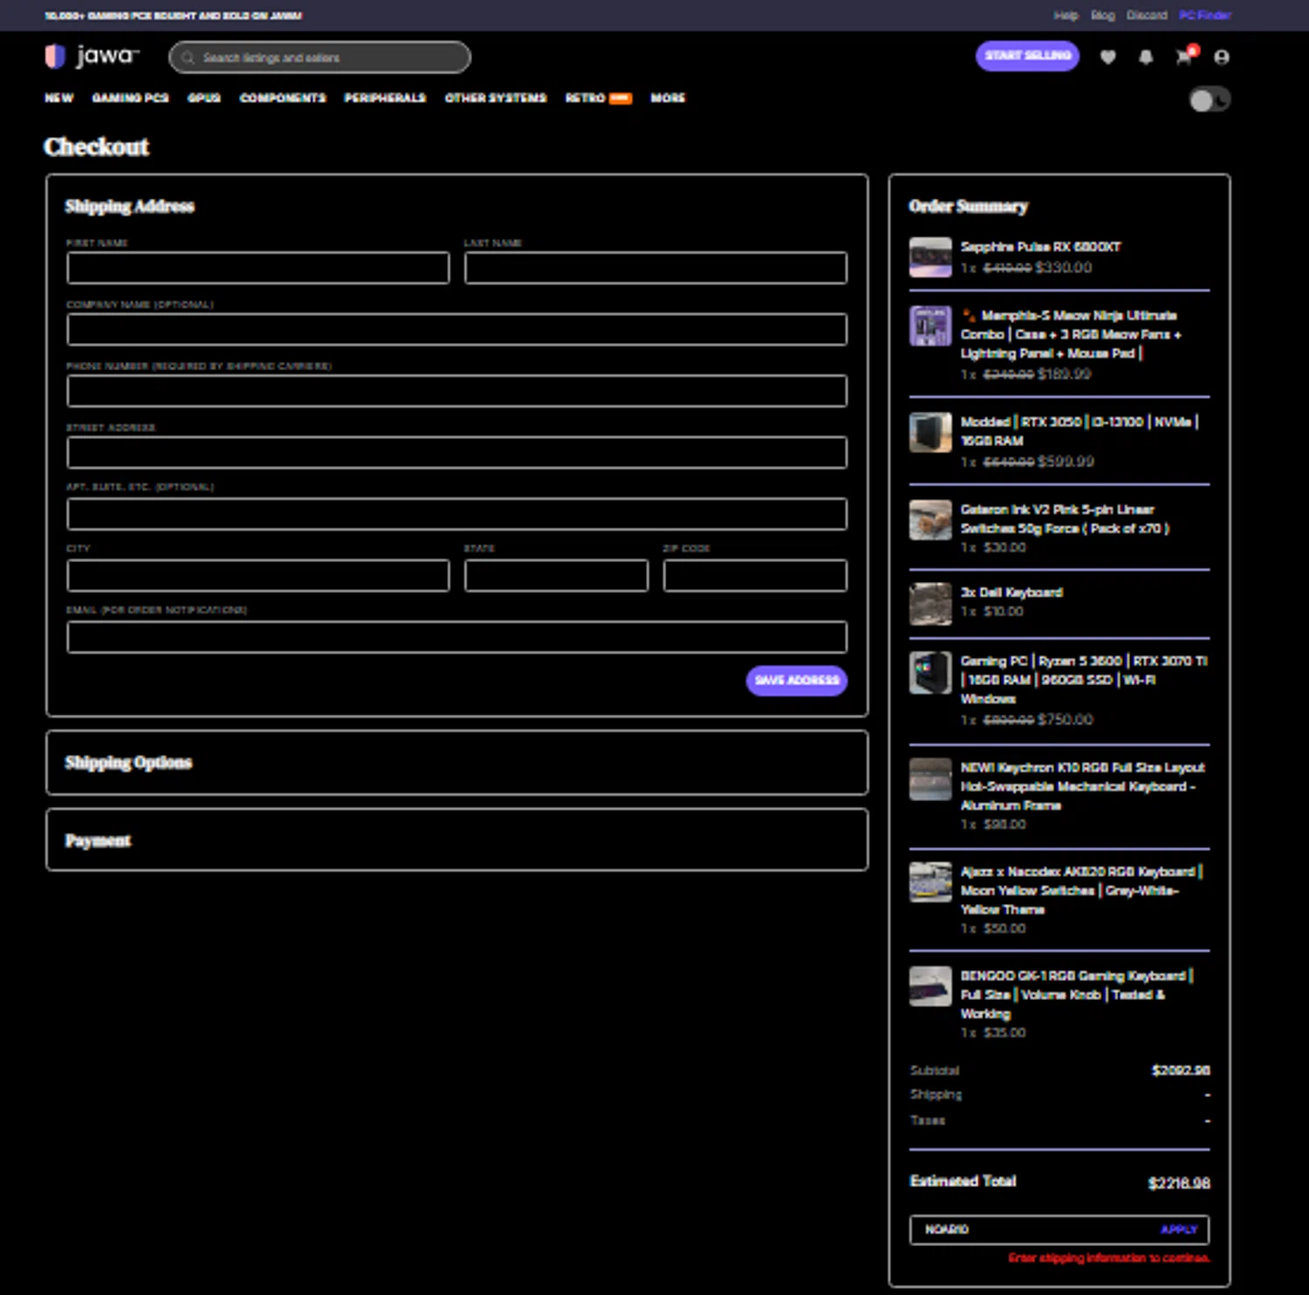Open Gateron Ink V2 Pink switches thumbnail

(x=930, y=520)
